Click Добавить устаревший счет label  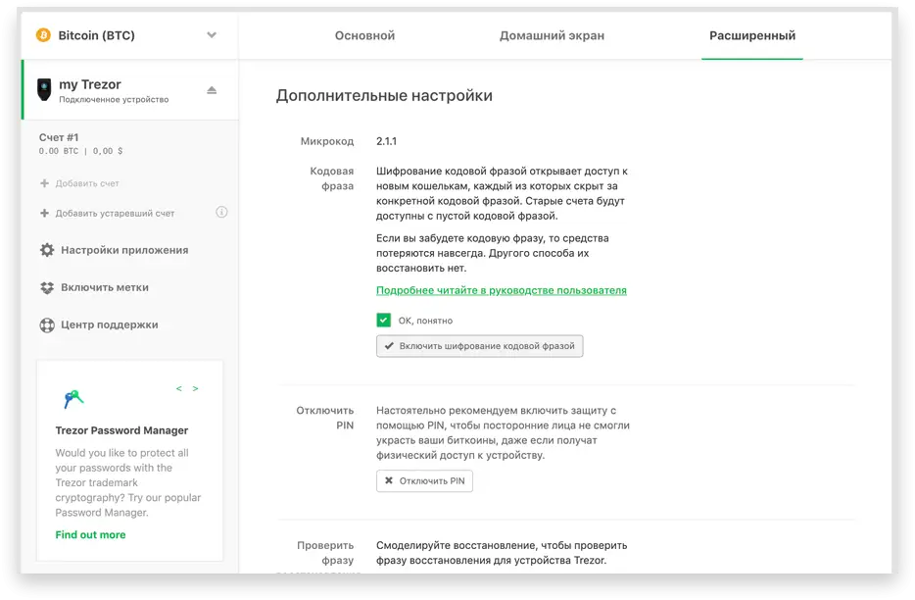[115, 214]
